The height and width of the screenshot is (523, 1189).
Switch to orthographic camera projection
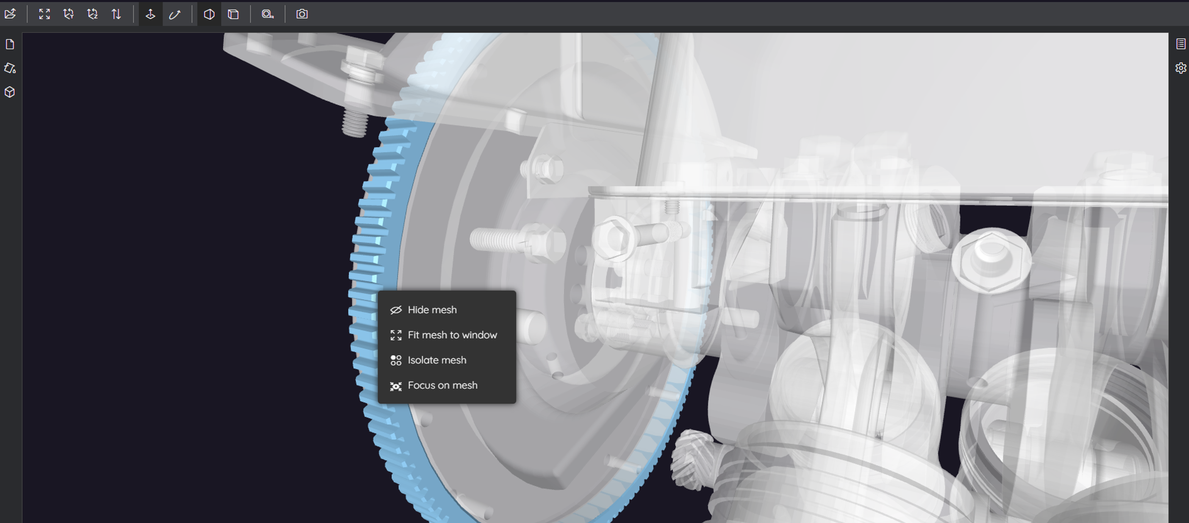[x=233, y=14]
